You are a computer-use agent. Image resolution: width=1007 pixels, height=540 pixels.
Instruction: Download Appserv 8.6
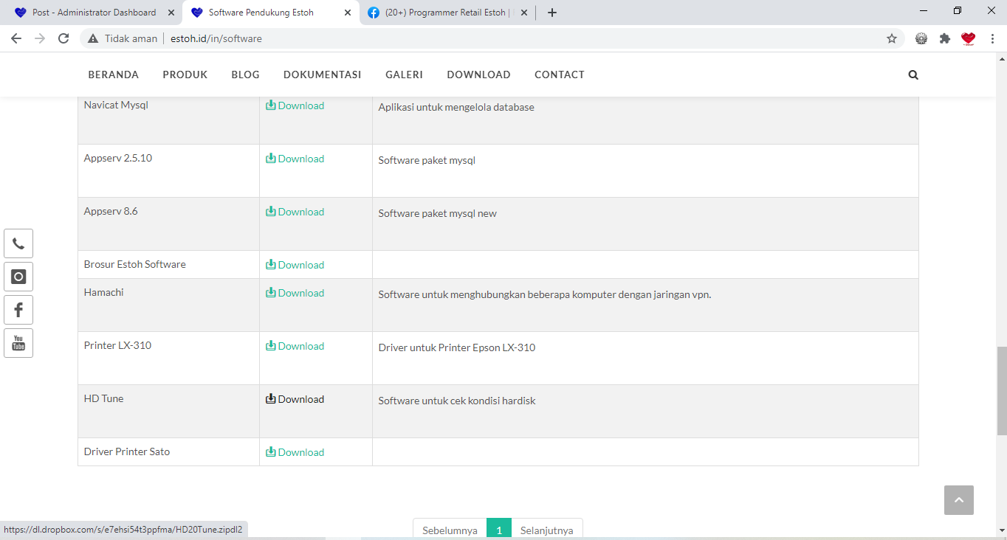tap(295, 212)
